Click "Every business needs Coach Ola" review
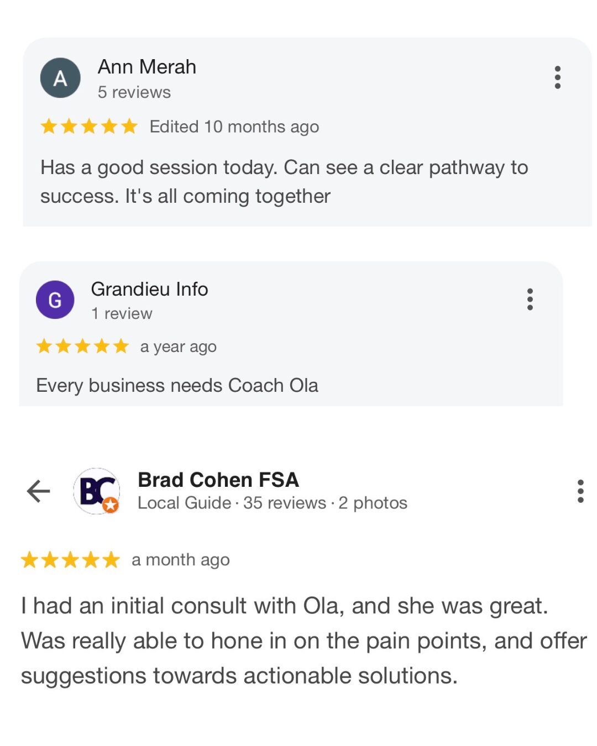Screen dimensions: 597x746 177,385
